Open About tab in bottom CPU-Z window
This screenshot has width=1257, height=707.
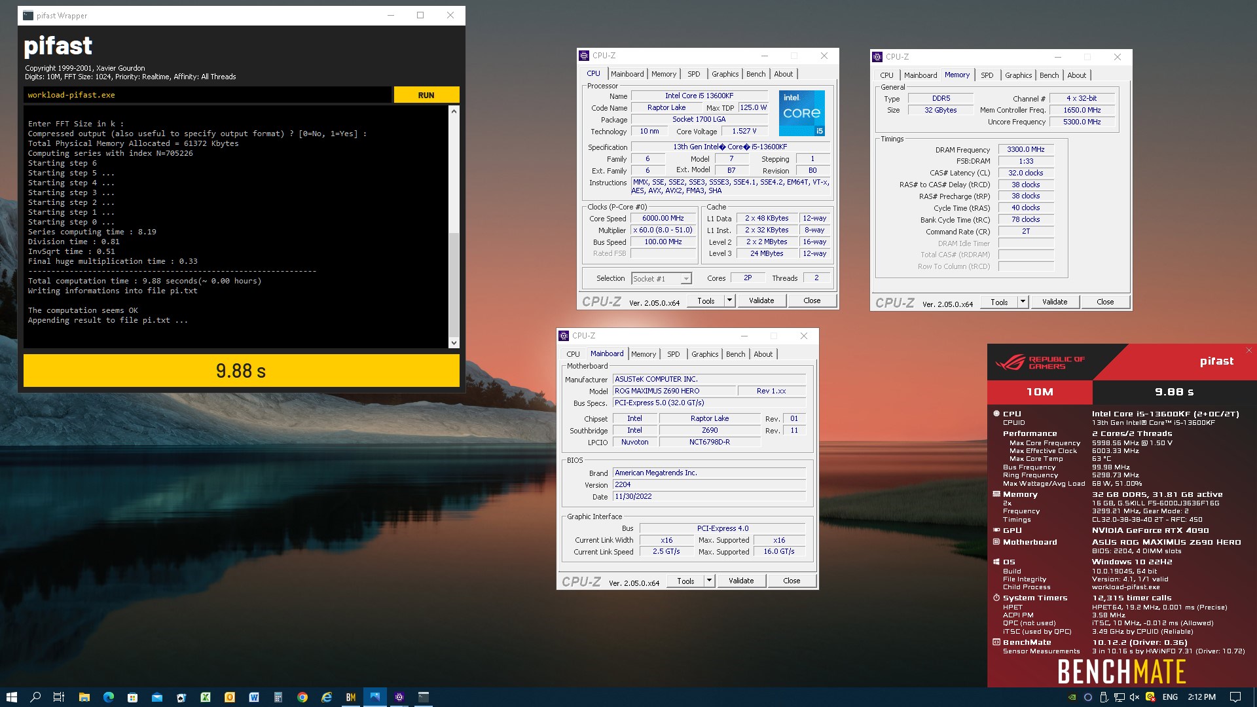[x=763, y=354]
